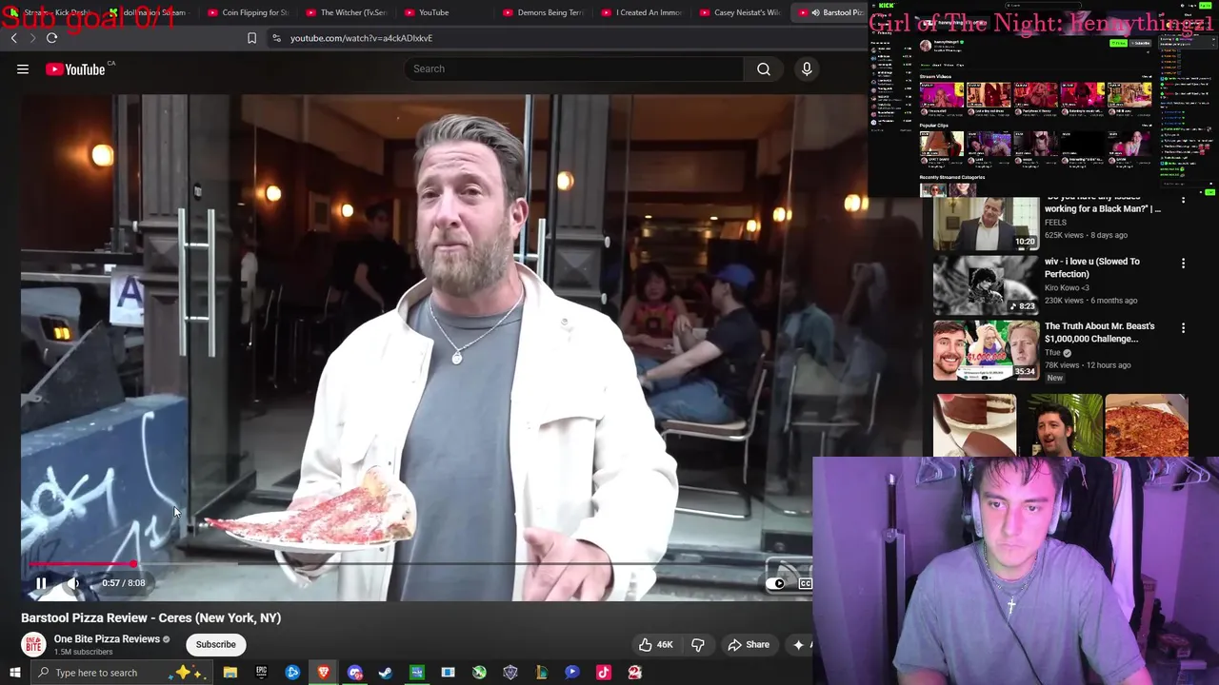
Task: Mute the Barstool tab via its speaker icon
Action: 815,12
